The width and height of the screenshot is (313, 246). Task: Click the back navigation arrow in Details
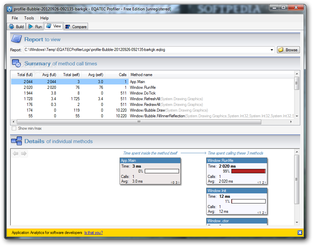pos(15,153)
